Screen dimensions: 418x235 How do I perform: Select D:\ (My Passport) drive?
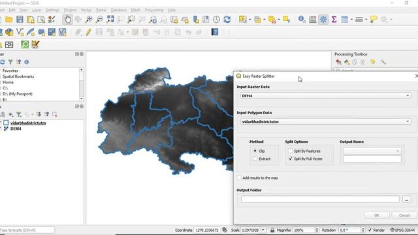tap(18, 94)
